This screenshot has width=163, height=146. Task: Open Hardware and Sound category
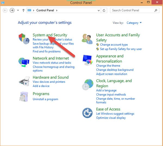(51, 77)
